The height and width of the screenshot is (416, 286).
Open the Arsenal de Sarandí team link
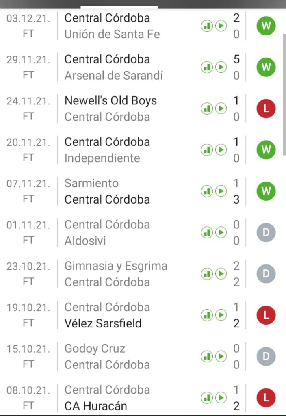coord(114,76)
